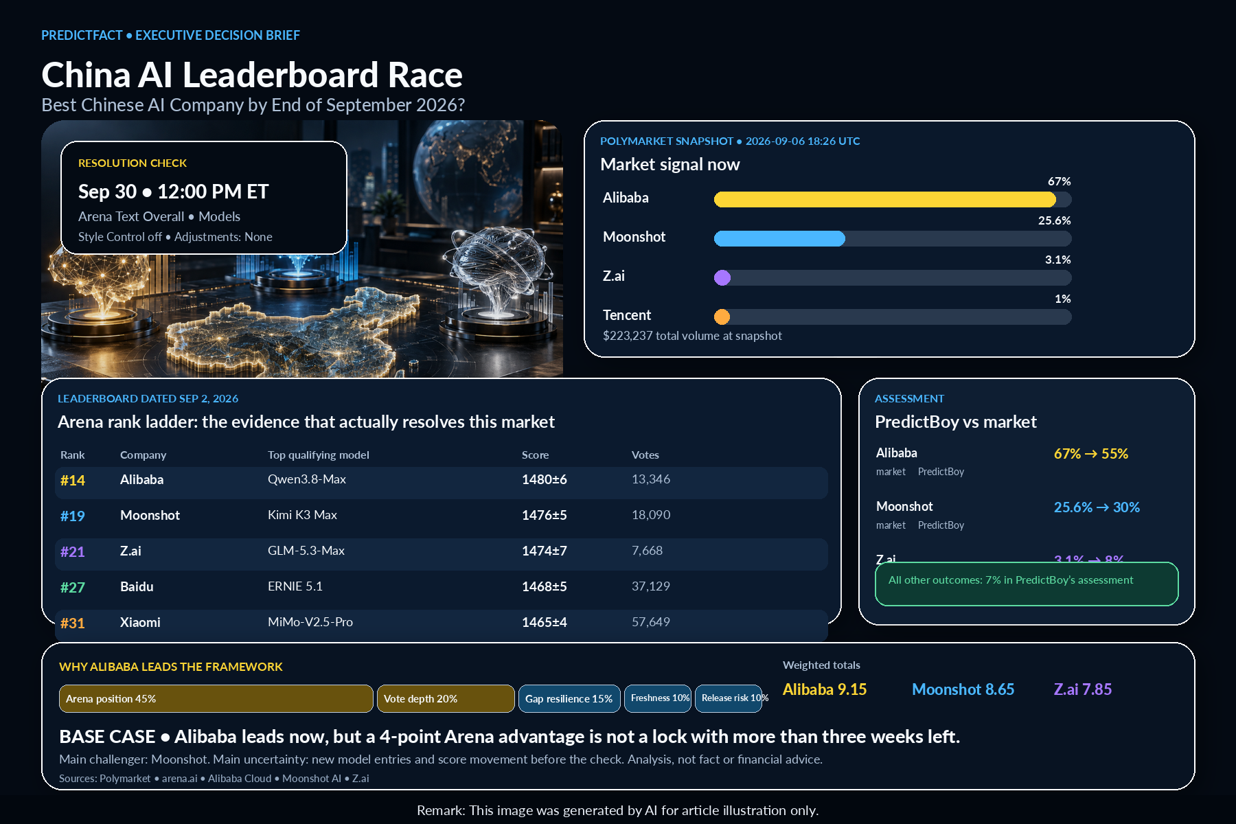Click the Top qualifying model column header
This screenshot has width=1236, height=824.
(x=319, y=455)
